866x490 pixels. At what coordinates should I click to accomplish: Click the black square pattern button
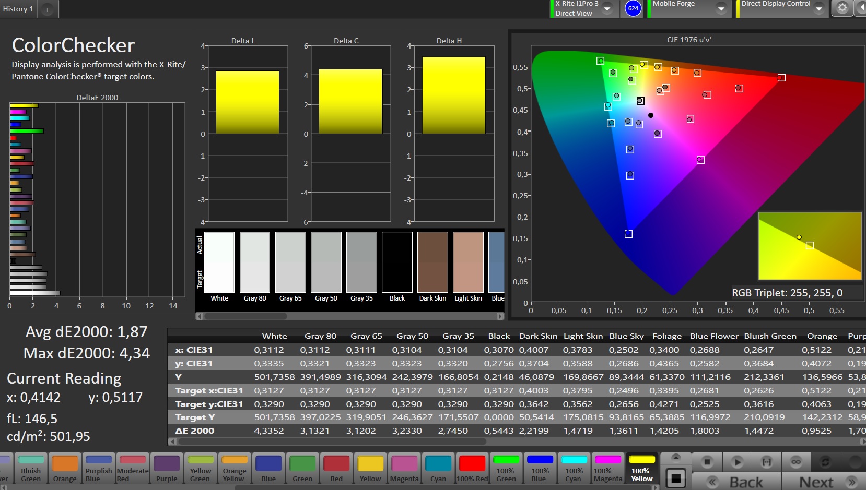[676, 477]
